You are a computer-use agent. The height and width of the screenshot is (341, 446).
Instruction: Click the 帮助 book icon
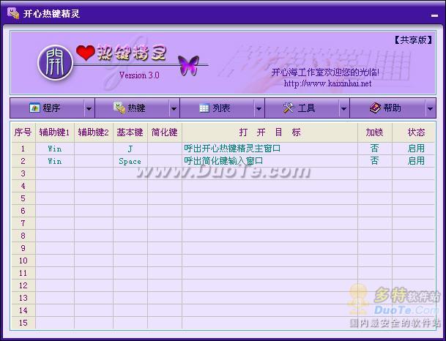pyautogui.click(x=375, y=108)
